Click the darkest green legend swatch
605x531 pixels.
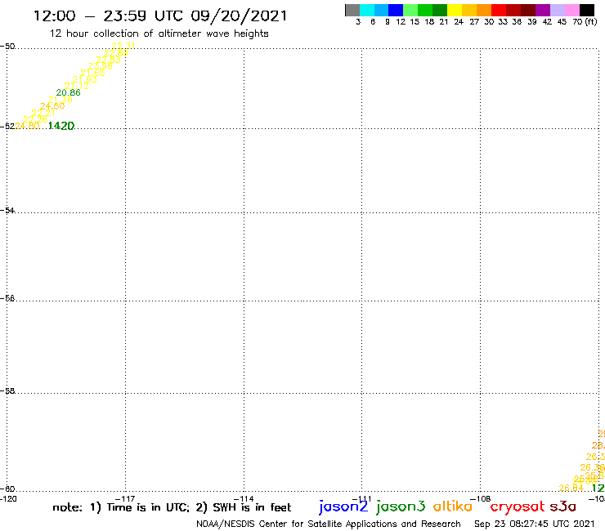click(440, 10)
